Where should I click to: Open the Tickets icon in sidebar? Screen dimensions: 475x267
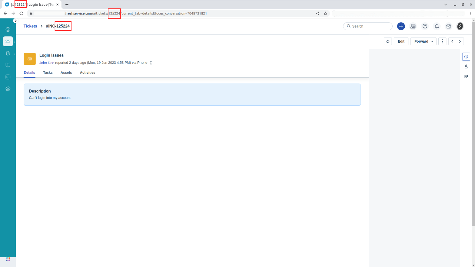coord(8,41)
